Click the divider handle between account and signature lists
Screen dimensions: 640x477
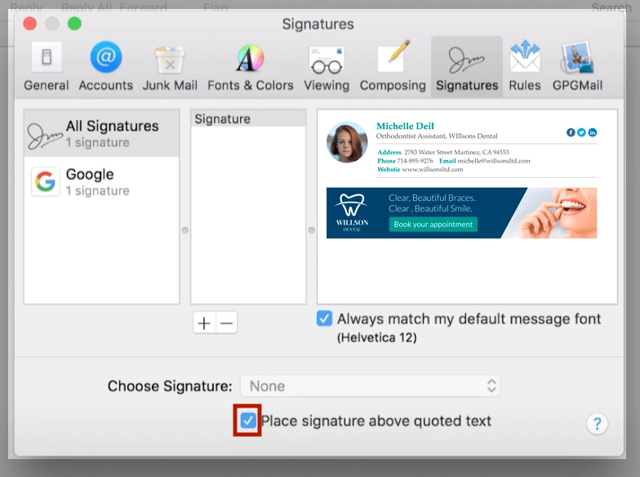click(184, 230)
